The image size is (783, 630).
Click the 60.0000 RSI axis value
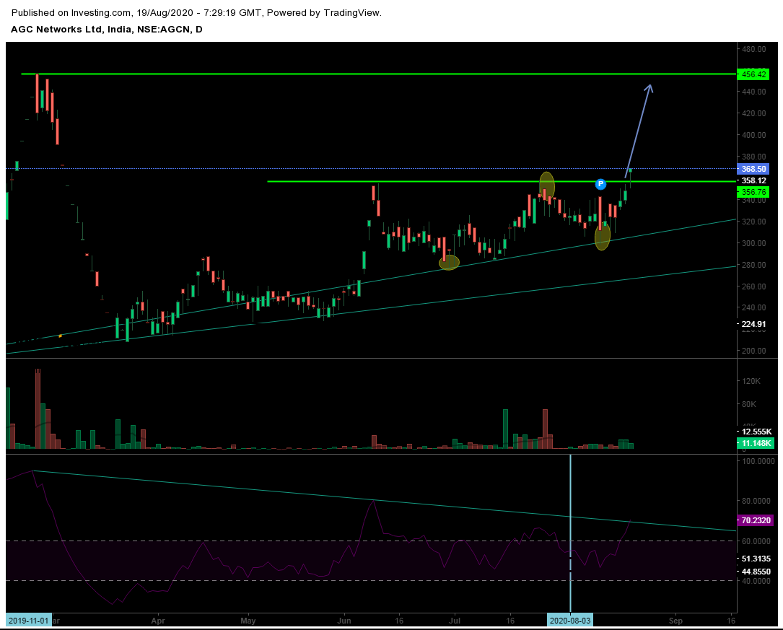(x=756, y=541)
